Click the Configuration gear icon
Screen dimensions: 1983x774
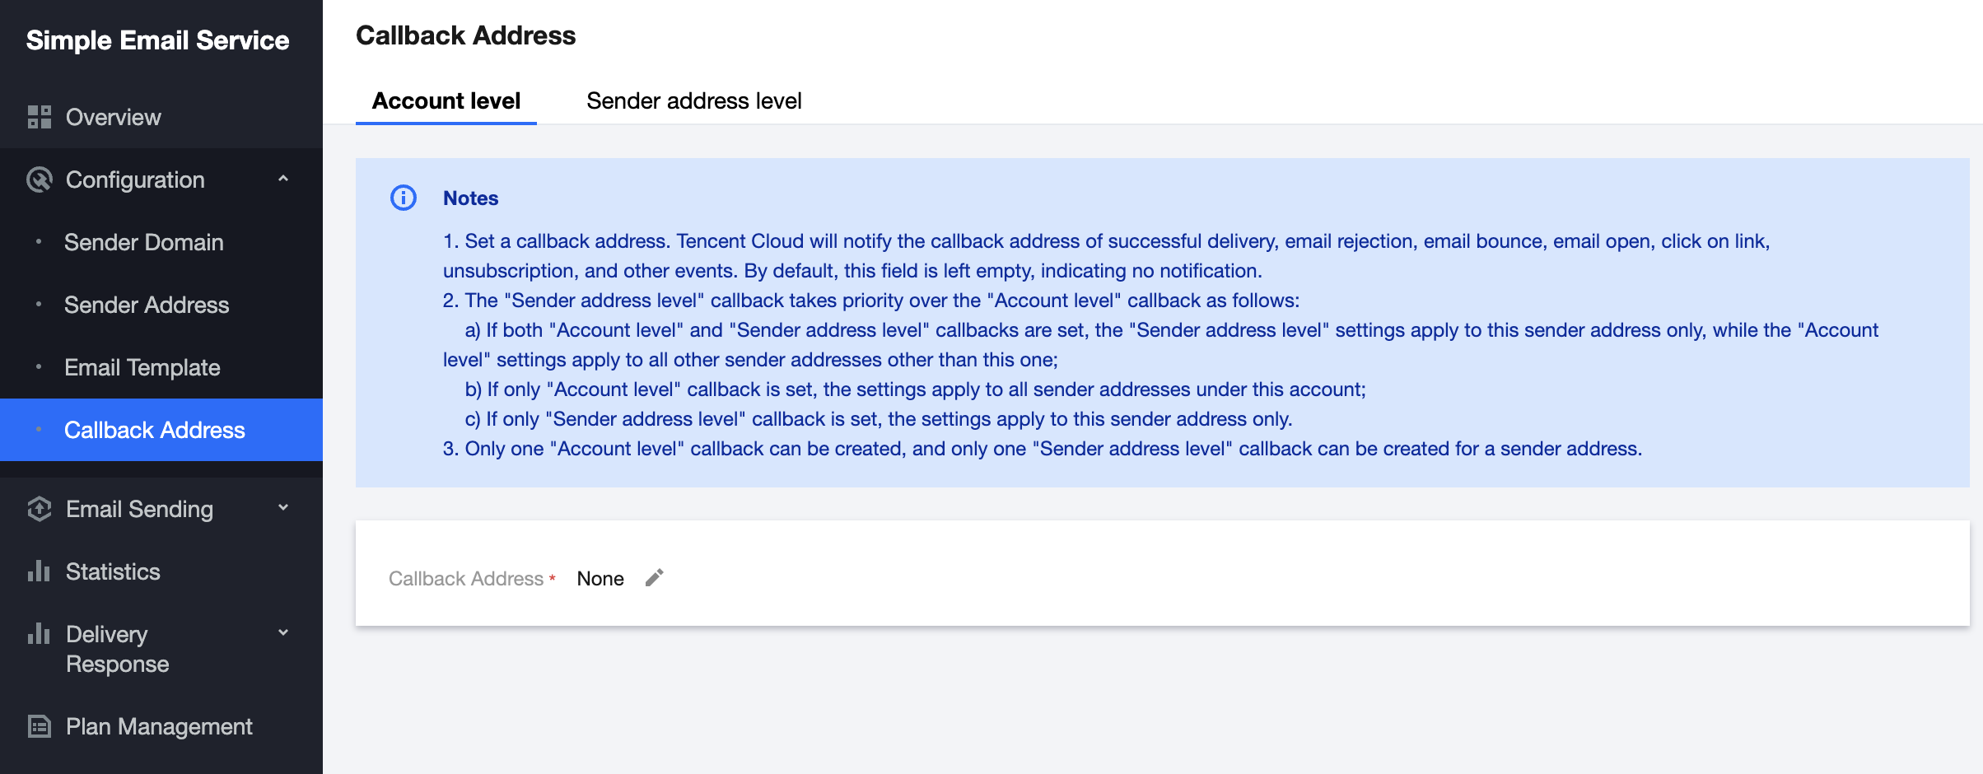[x=39, y=180]
